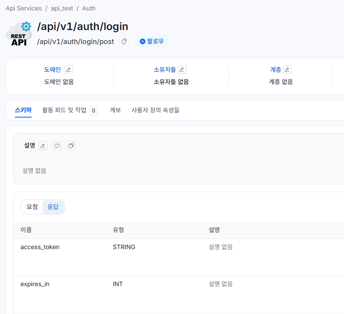The image size is (344, 314).
Task: Go to 사용자 정의 속성들 tab
Action: click(x=155, y=110)
